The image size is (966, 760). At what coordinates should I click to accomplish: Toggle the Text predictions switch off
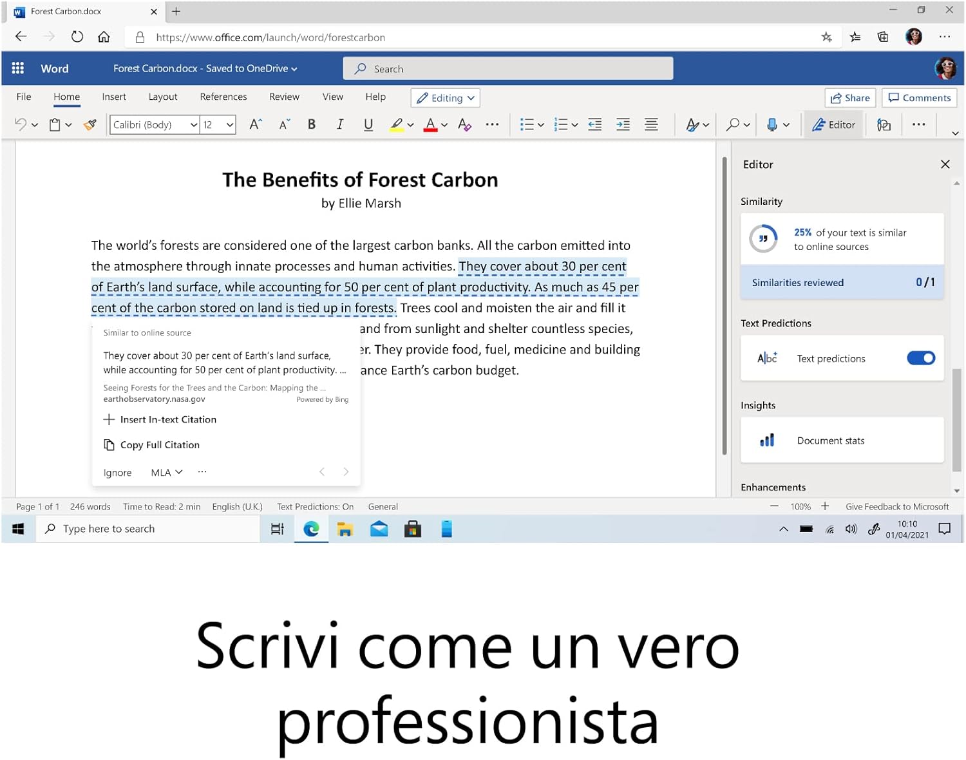coord(920,358)
